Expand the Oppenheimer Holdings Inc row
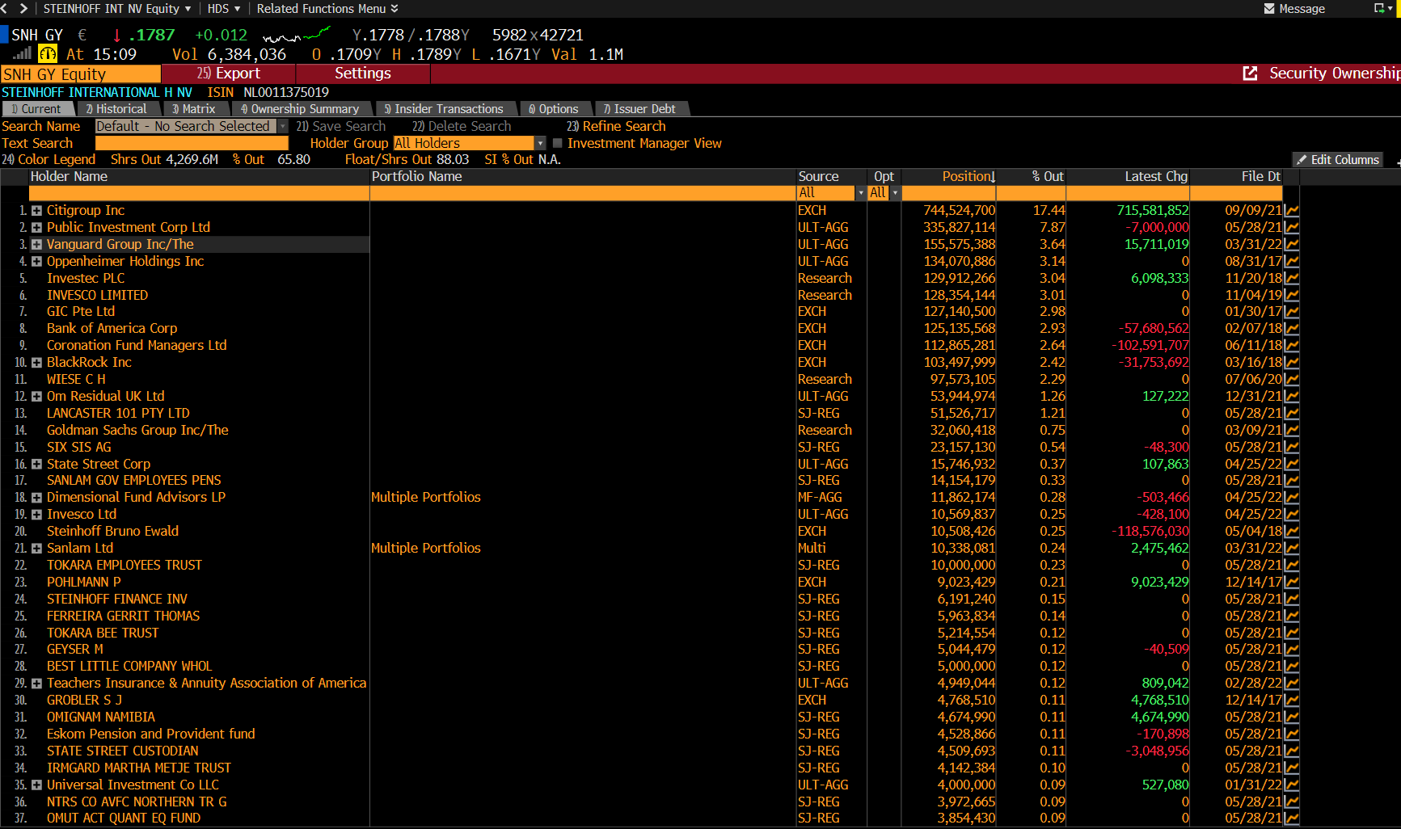 tap(36, 262)
